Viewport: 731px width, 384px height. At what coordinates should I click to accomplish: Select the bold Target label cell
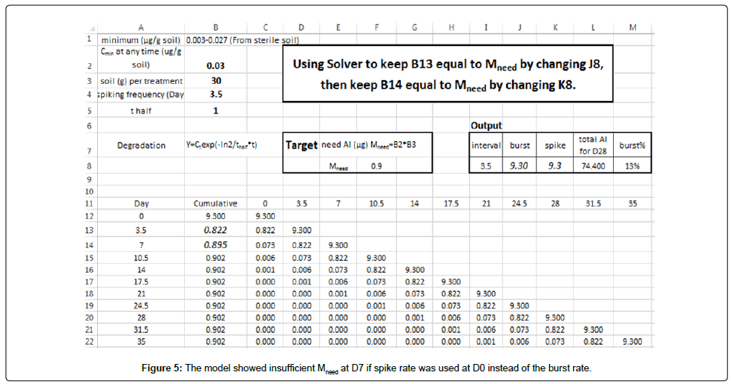pyautogui.click(x=302, y=146)
